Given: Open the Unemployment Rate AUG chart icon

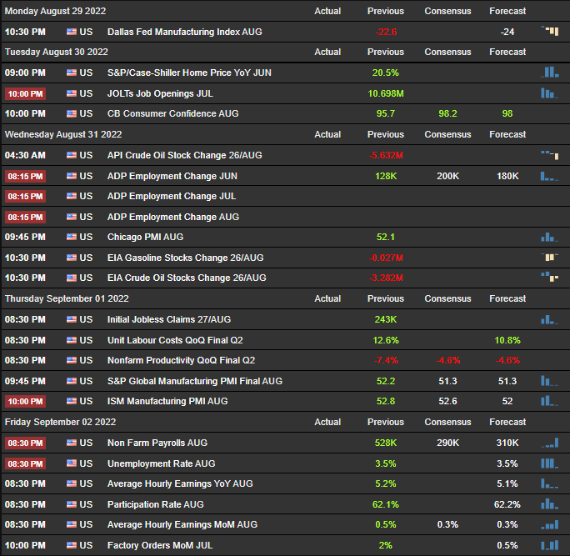Looking at the screenshot, I should pyautogui.click(x=550, y=463).
